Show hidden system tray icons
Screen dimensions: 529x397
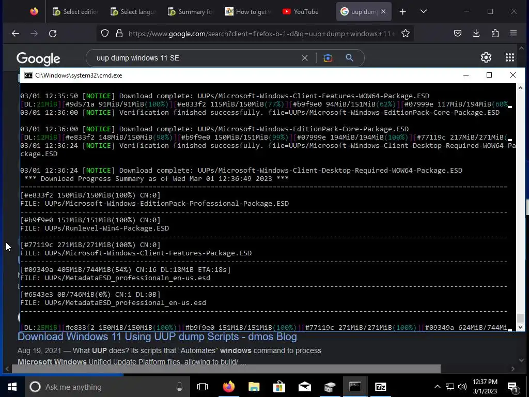[437, 387]
